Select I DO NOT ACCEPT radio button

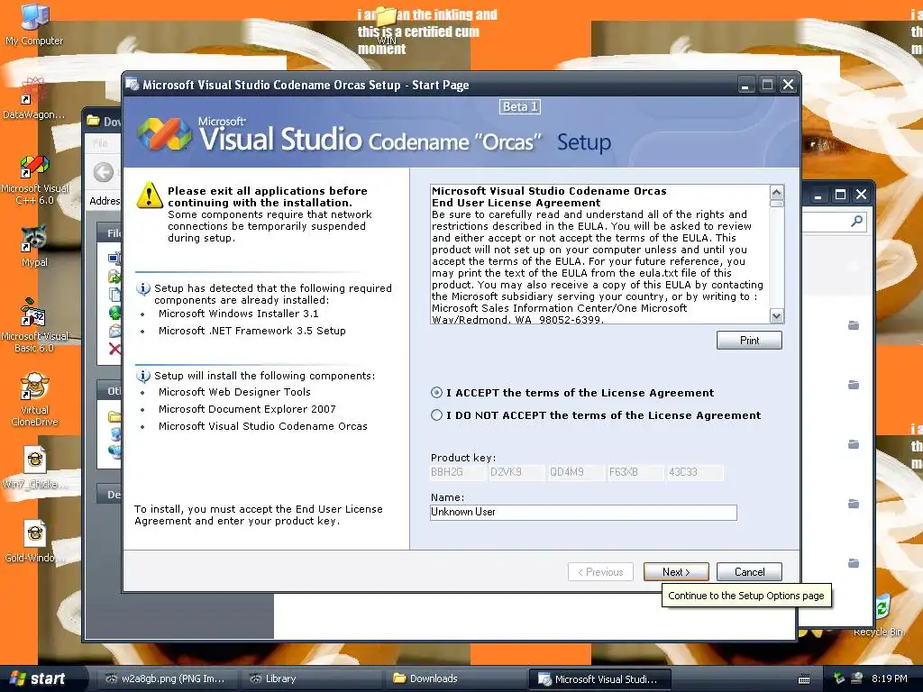(436, 414)
